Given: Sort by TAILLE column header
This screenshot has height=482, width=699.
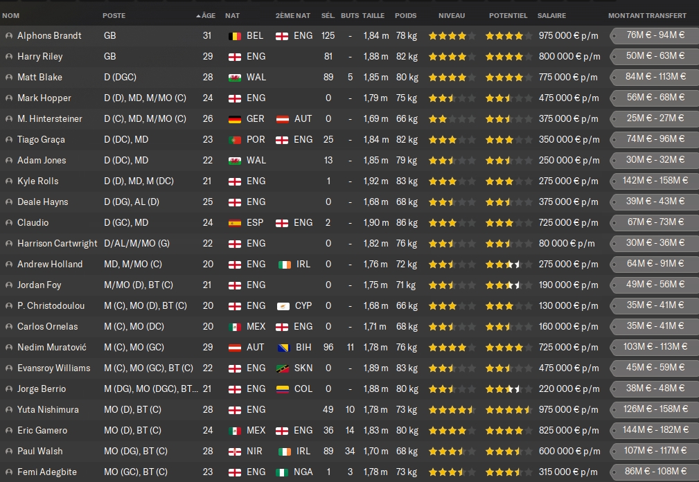Looking at the screenshot, I should point(373,16).
